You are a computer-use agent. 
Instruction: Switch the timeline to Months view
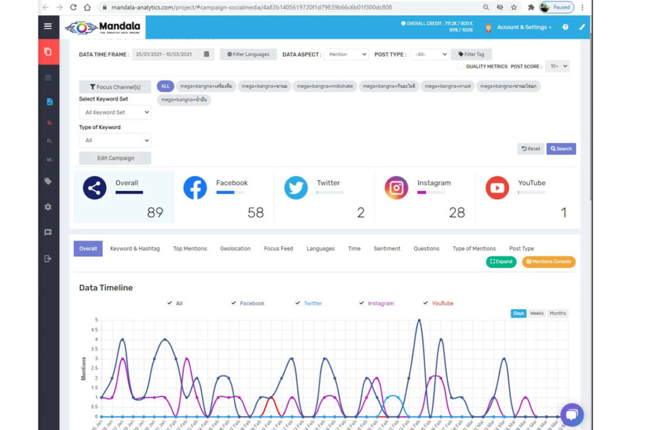pos(558,314)
